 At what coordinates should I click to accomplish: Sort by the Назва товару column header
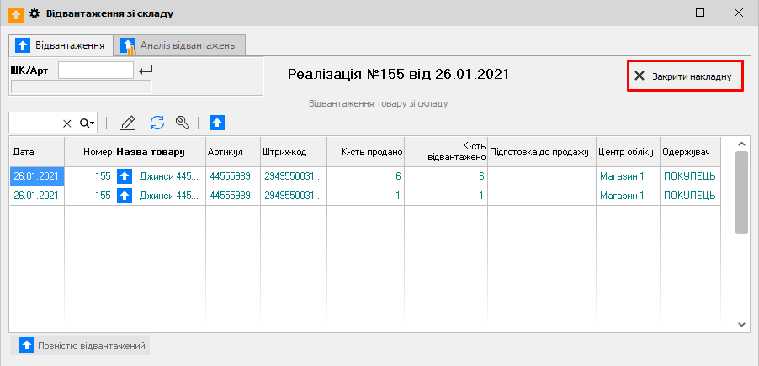click(160, 151)
